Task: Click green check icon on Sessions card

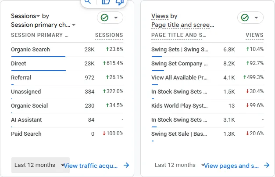Action: [x=104, y=18]
